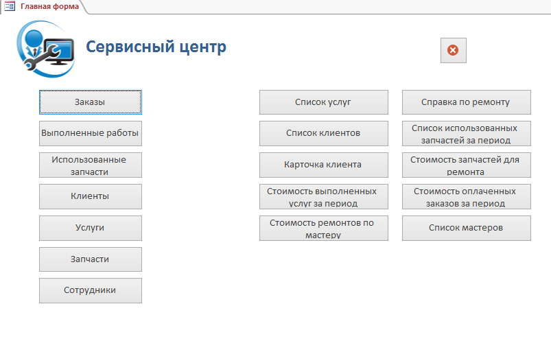
Task: Open Стоимость ремонтов по мастеру report
Action: pyautogui.click(x=323, y=229)
